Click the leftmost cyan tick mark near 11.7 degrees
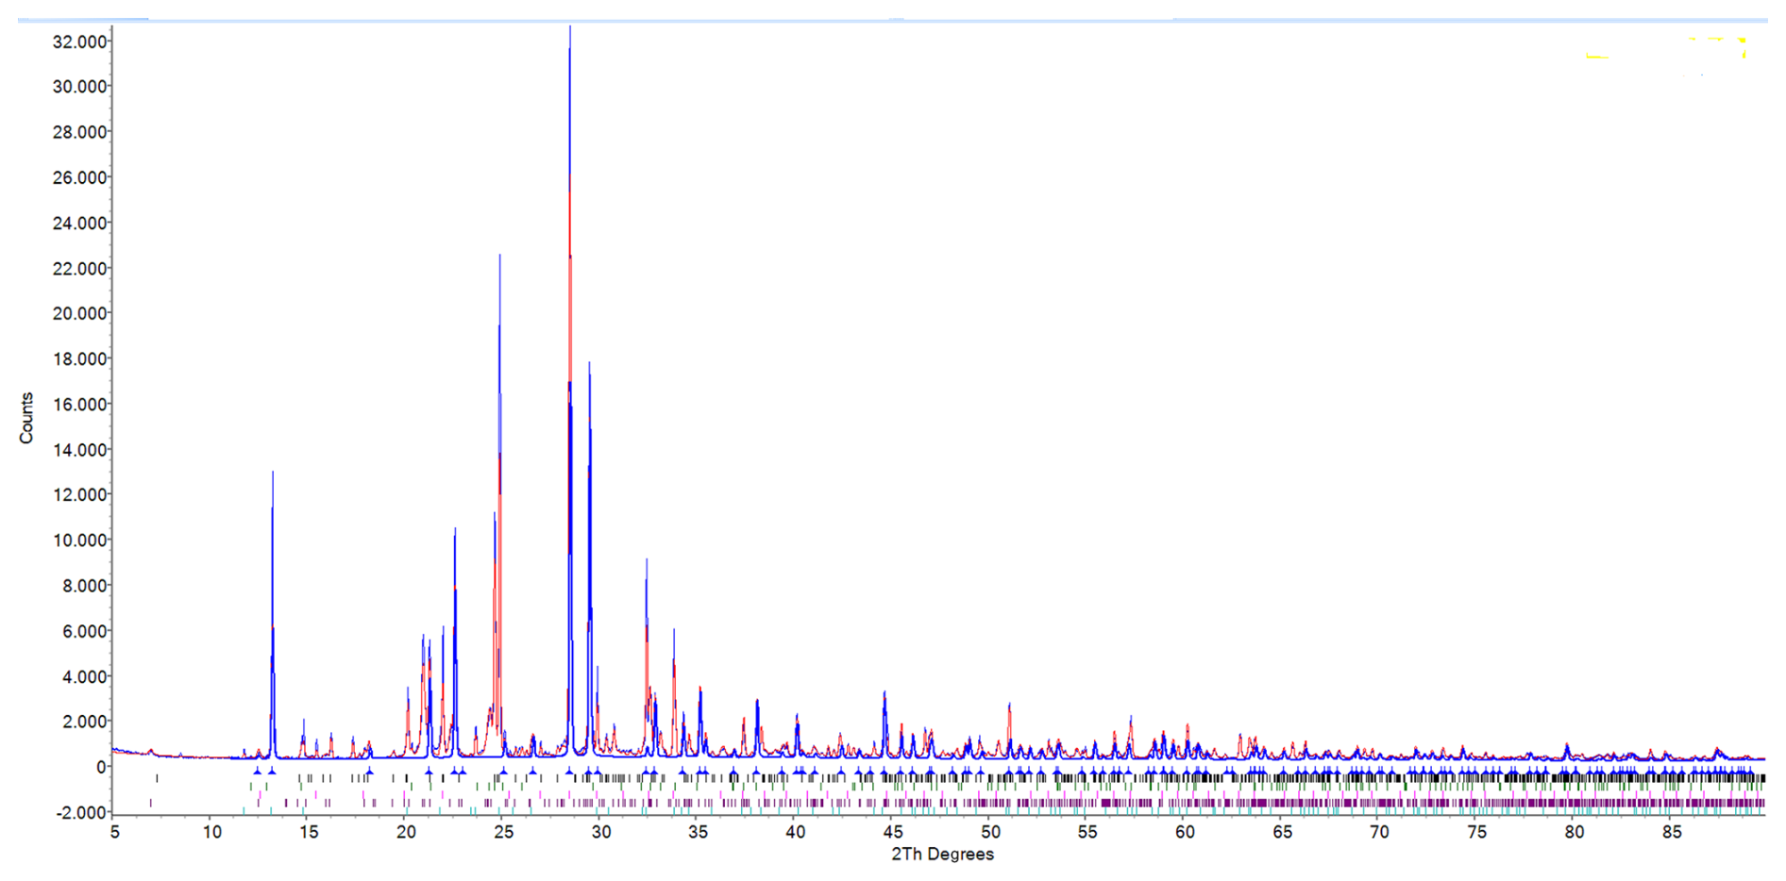The height and width of the screenshot is (881, 1786). tap(244, 810)
